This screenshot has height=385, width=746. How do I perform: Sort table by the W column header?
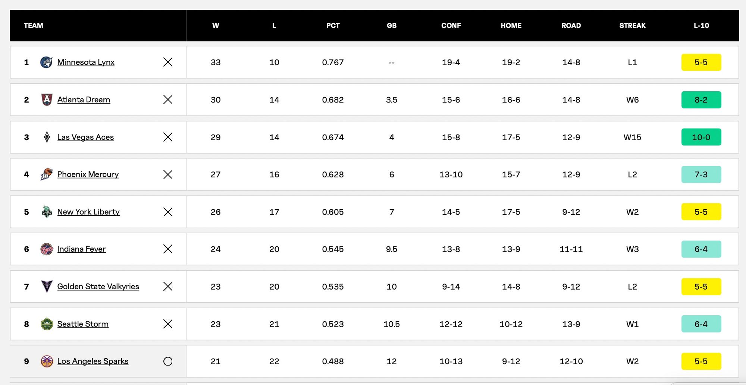tap(216, 26)
